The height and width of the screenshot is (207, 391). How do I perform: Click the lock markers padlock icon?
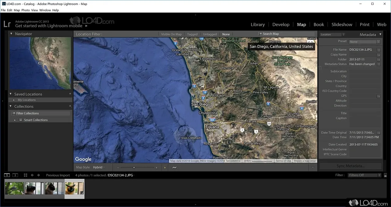tap(165, 167)
